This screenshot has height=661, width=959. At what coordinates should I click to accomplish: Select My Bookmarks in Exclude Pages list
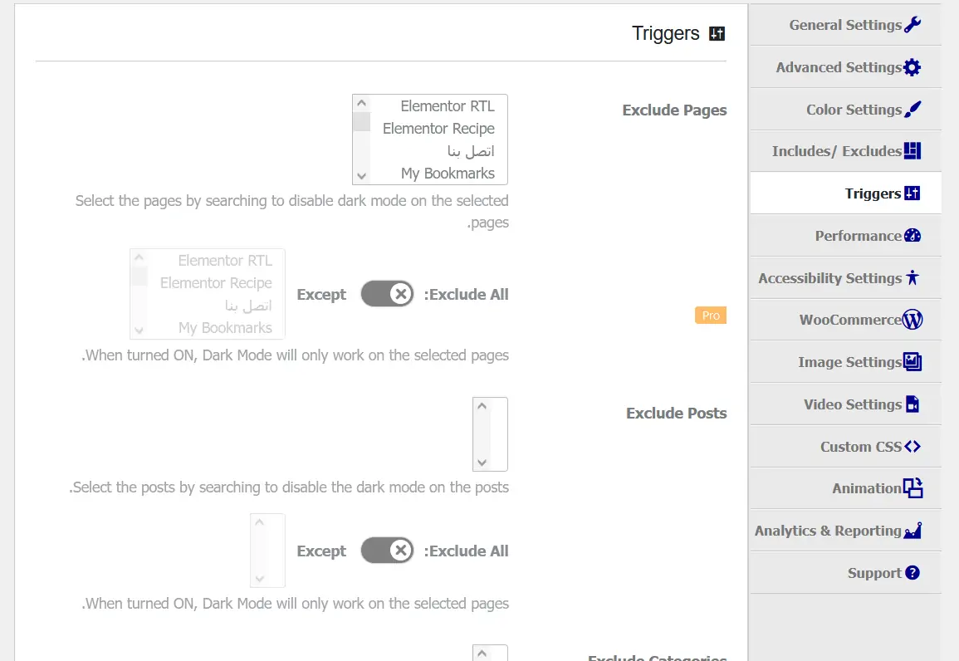(448, 174)
